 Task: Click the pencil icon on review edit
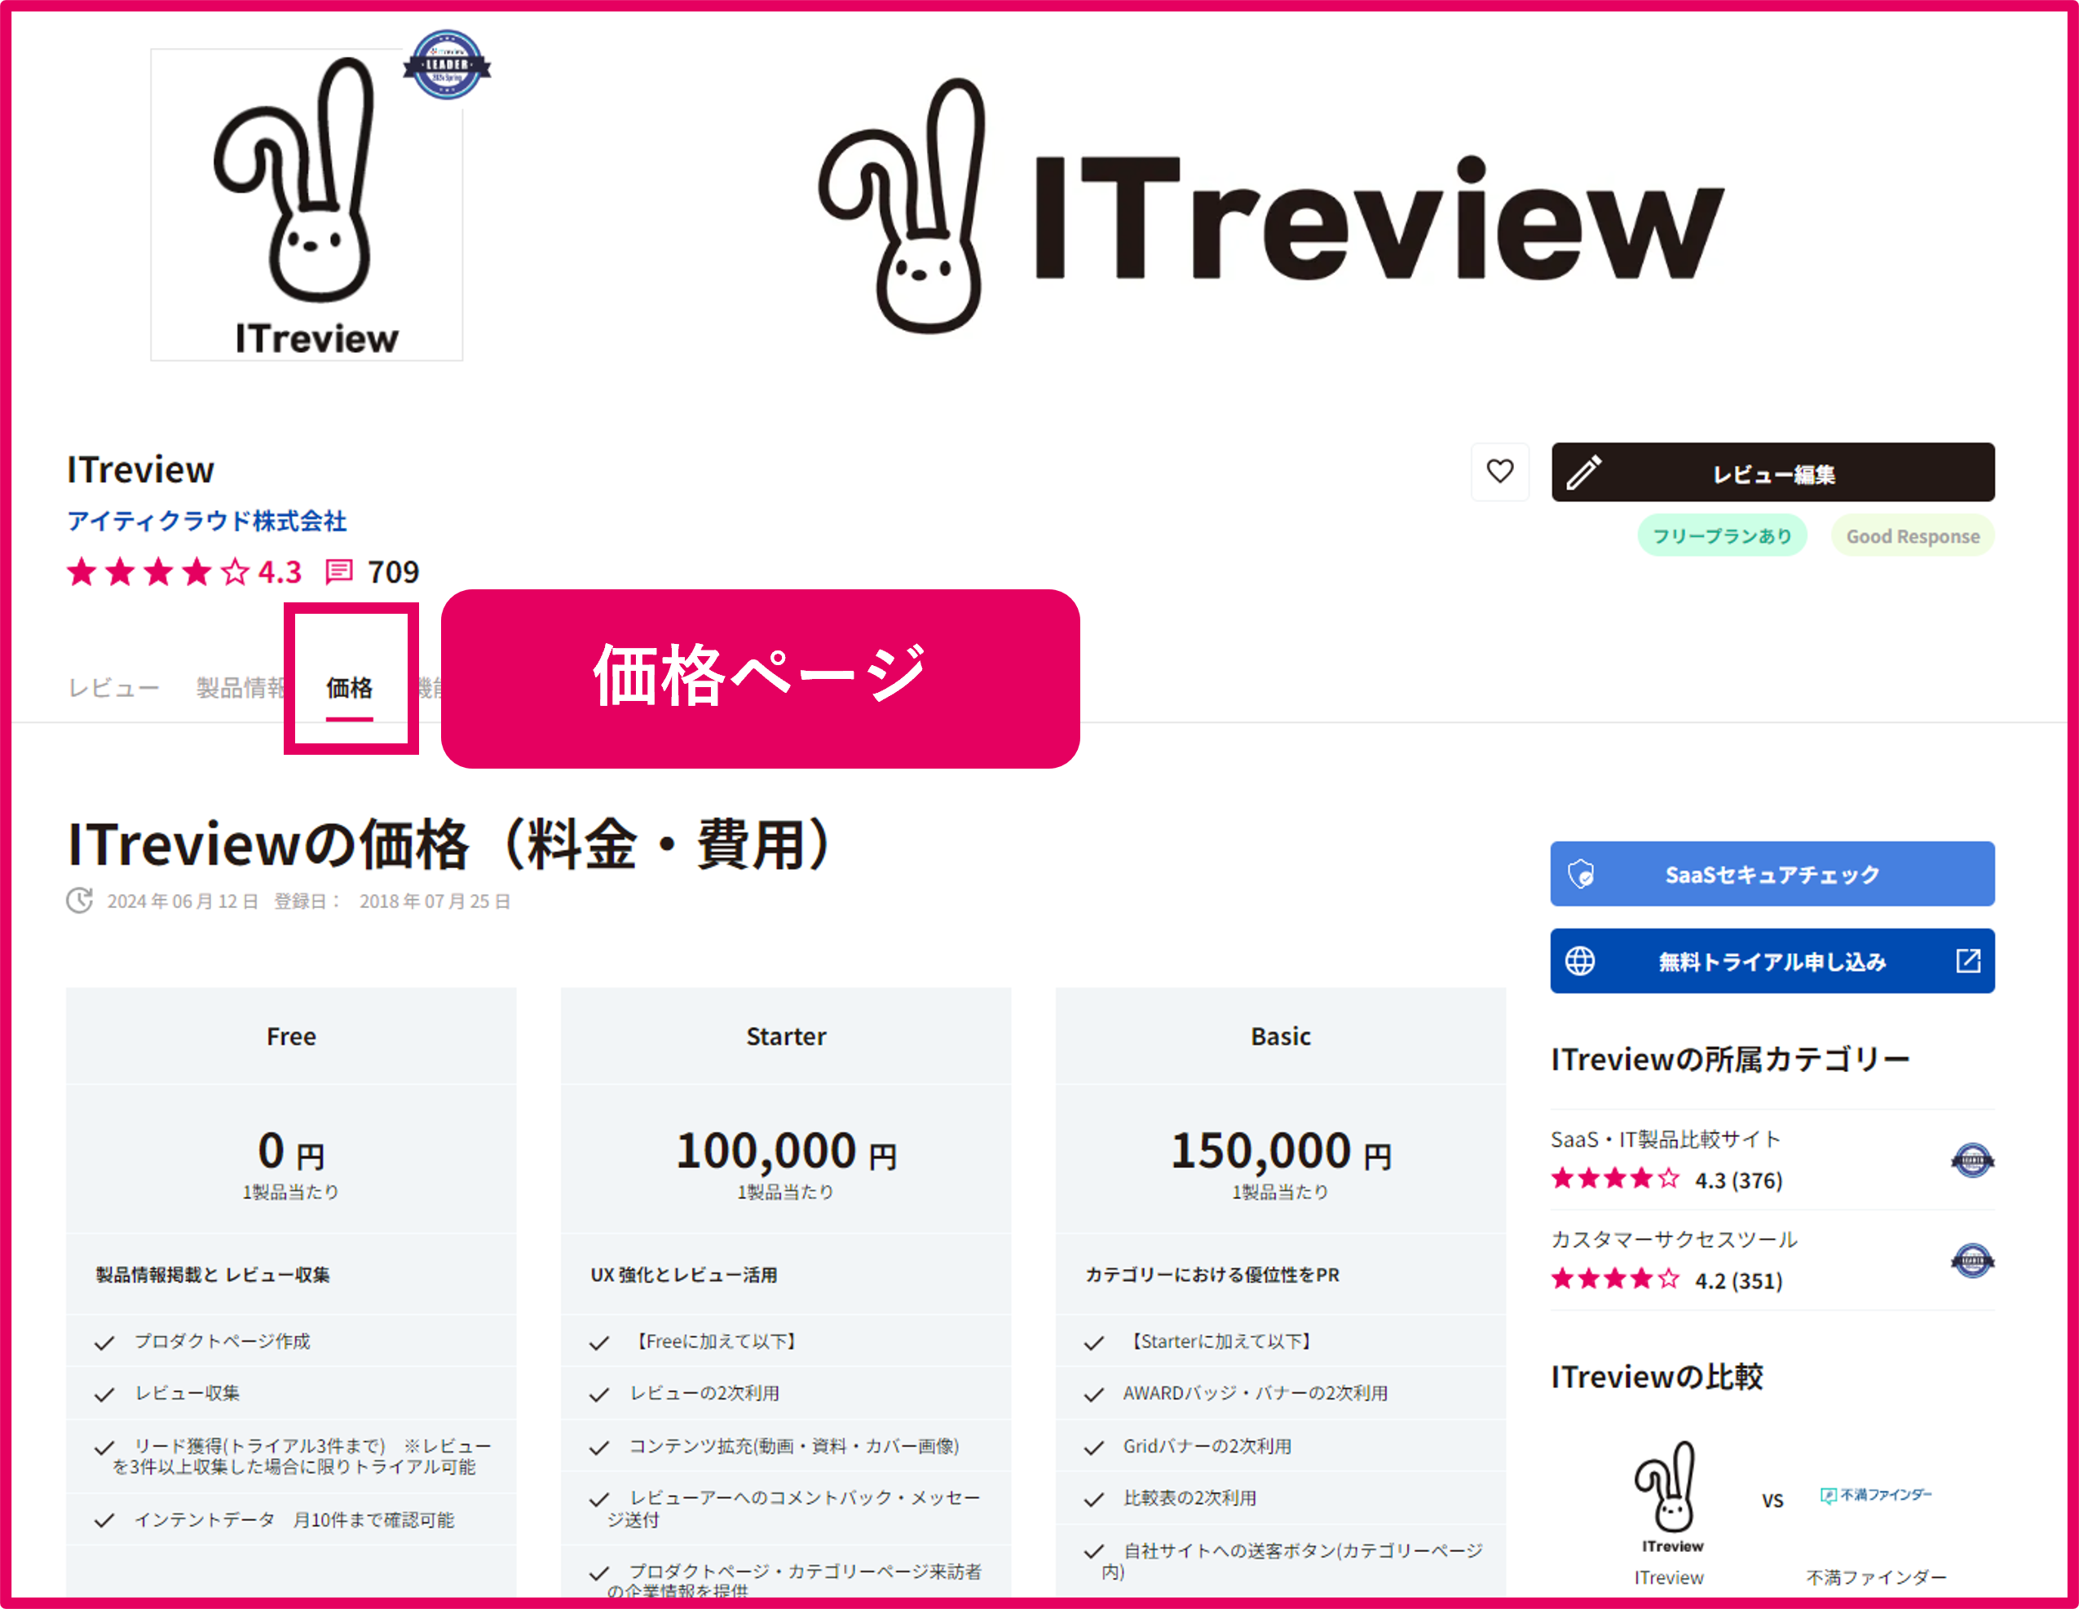(x=1584, y=472)
